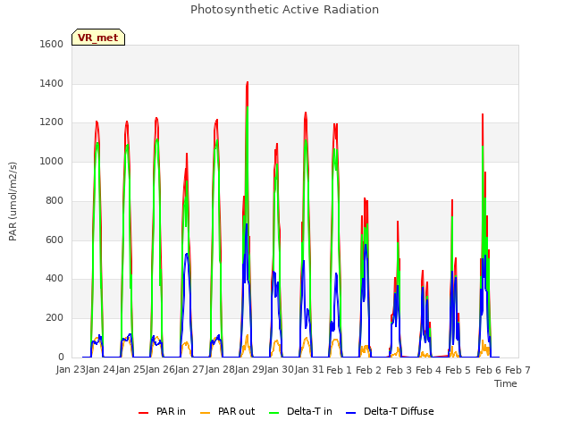Click the 1000 y-axis tick label
572x429 pixels.
tap(52, 161)
